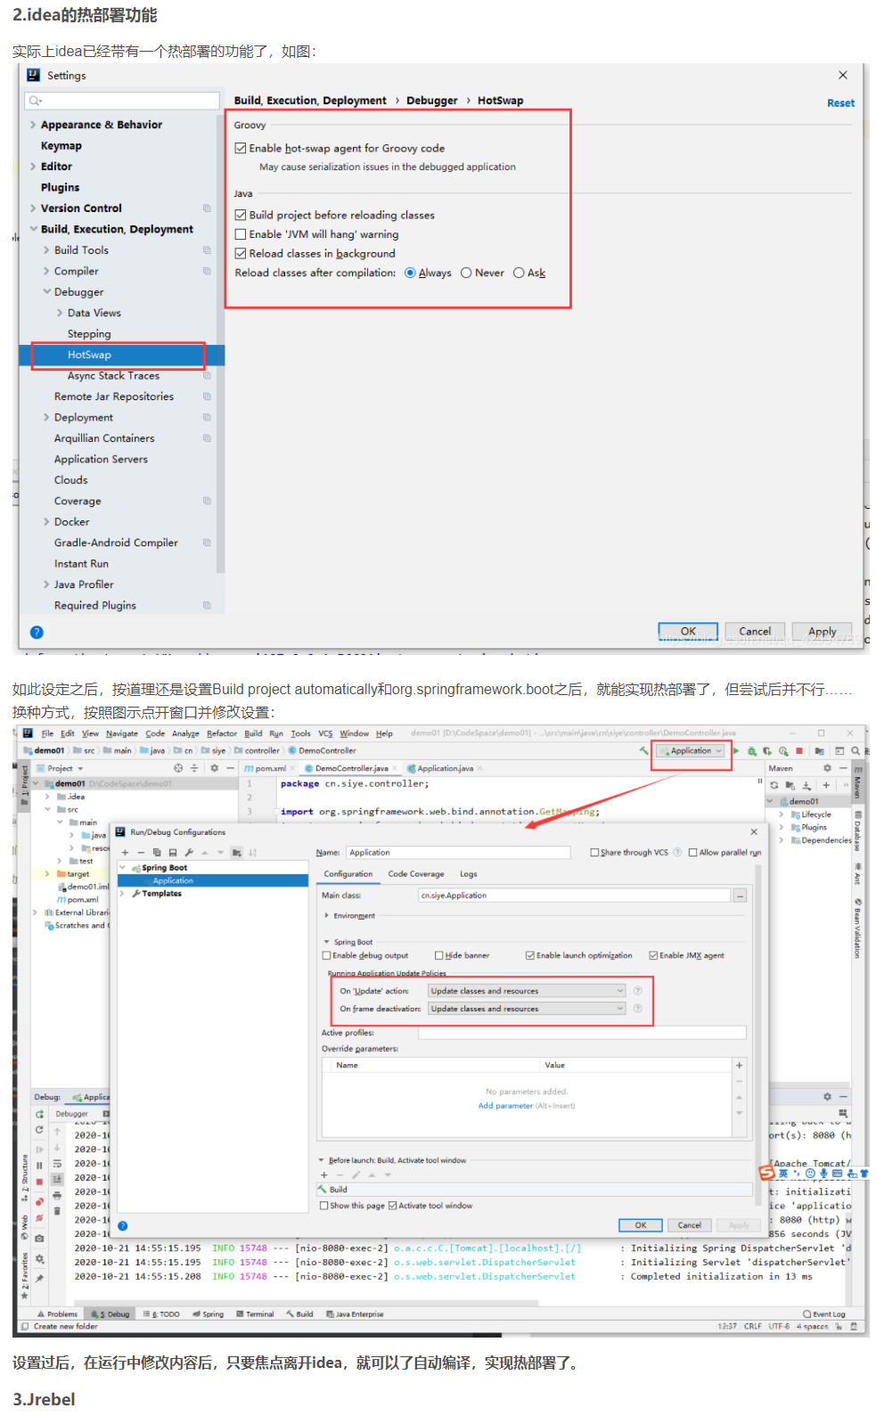Click Sogou input method S icon
Image resolution: width=876 pixels, height=1424 pixels.
click(x=766, y=1173)
